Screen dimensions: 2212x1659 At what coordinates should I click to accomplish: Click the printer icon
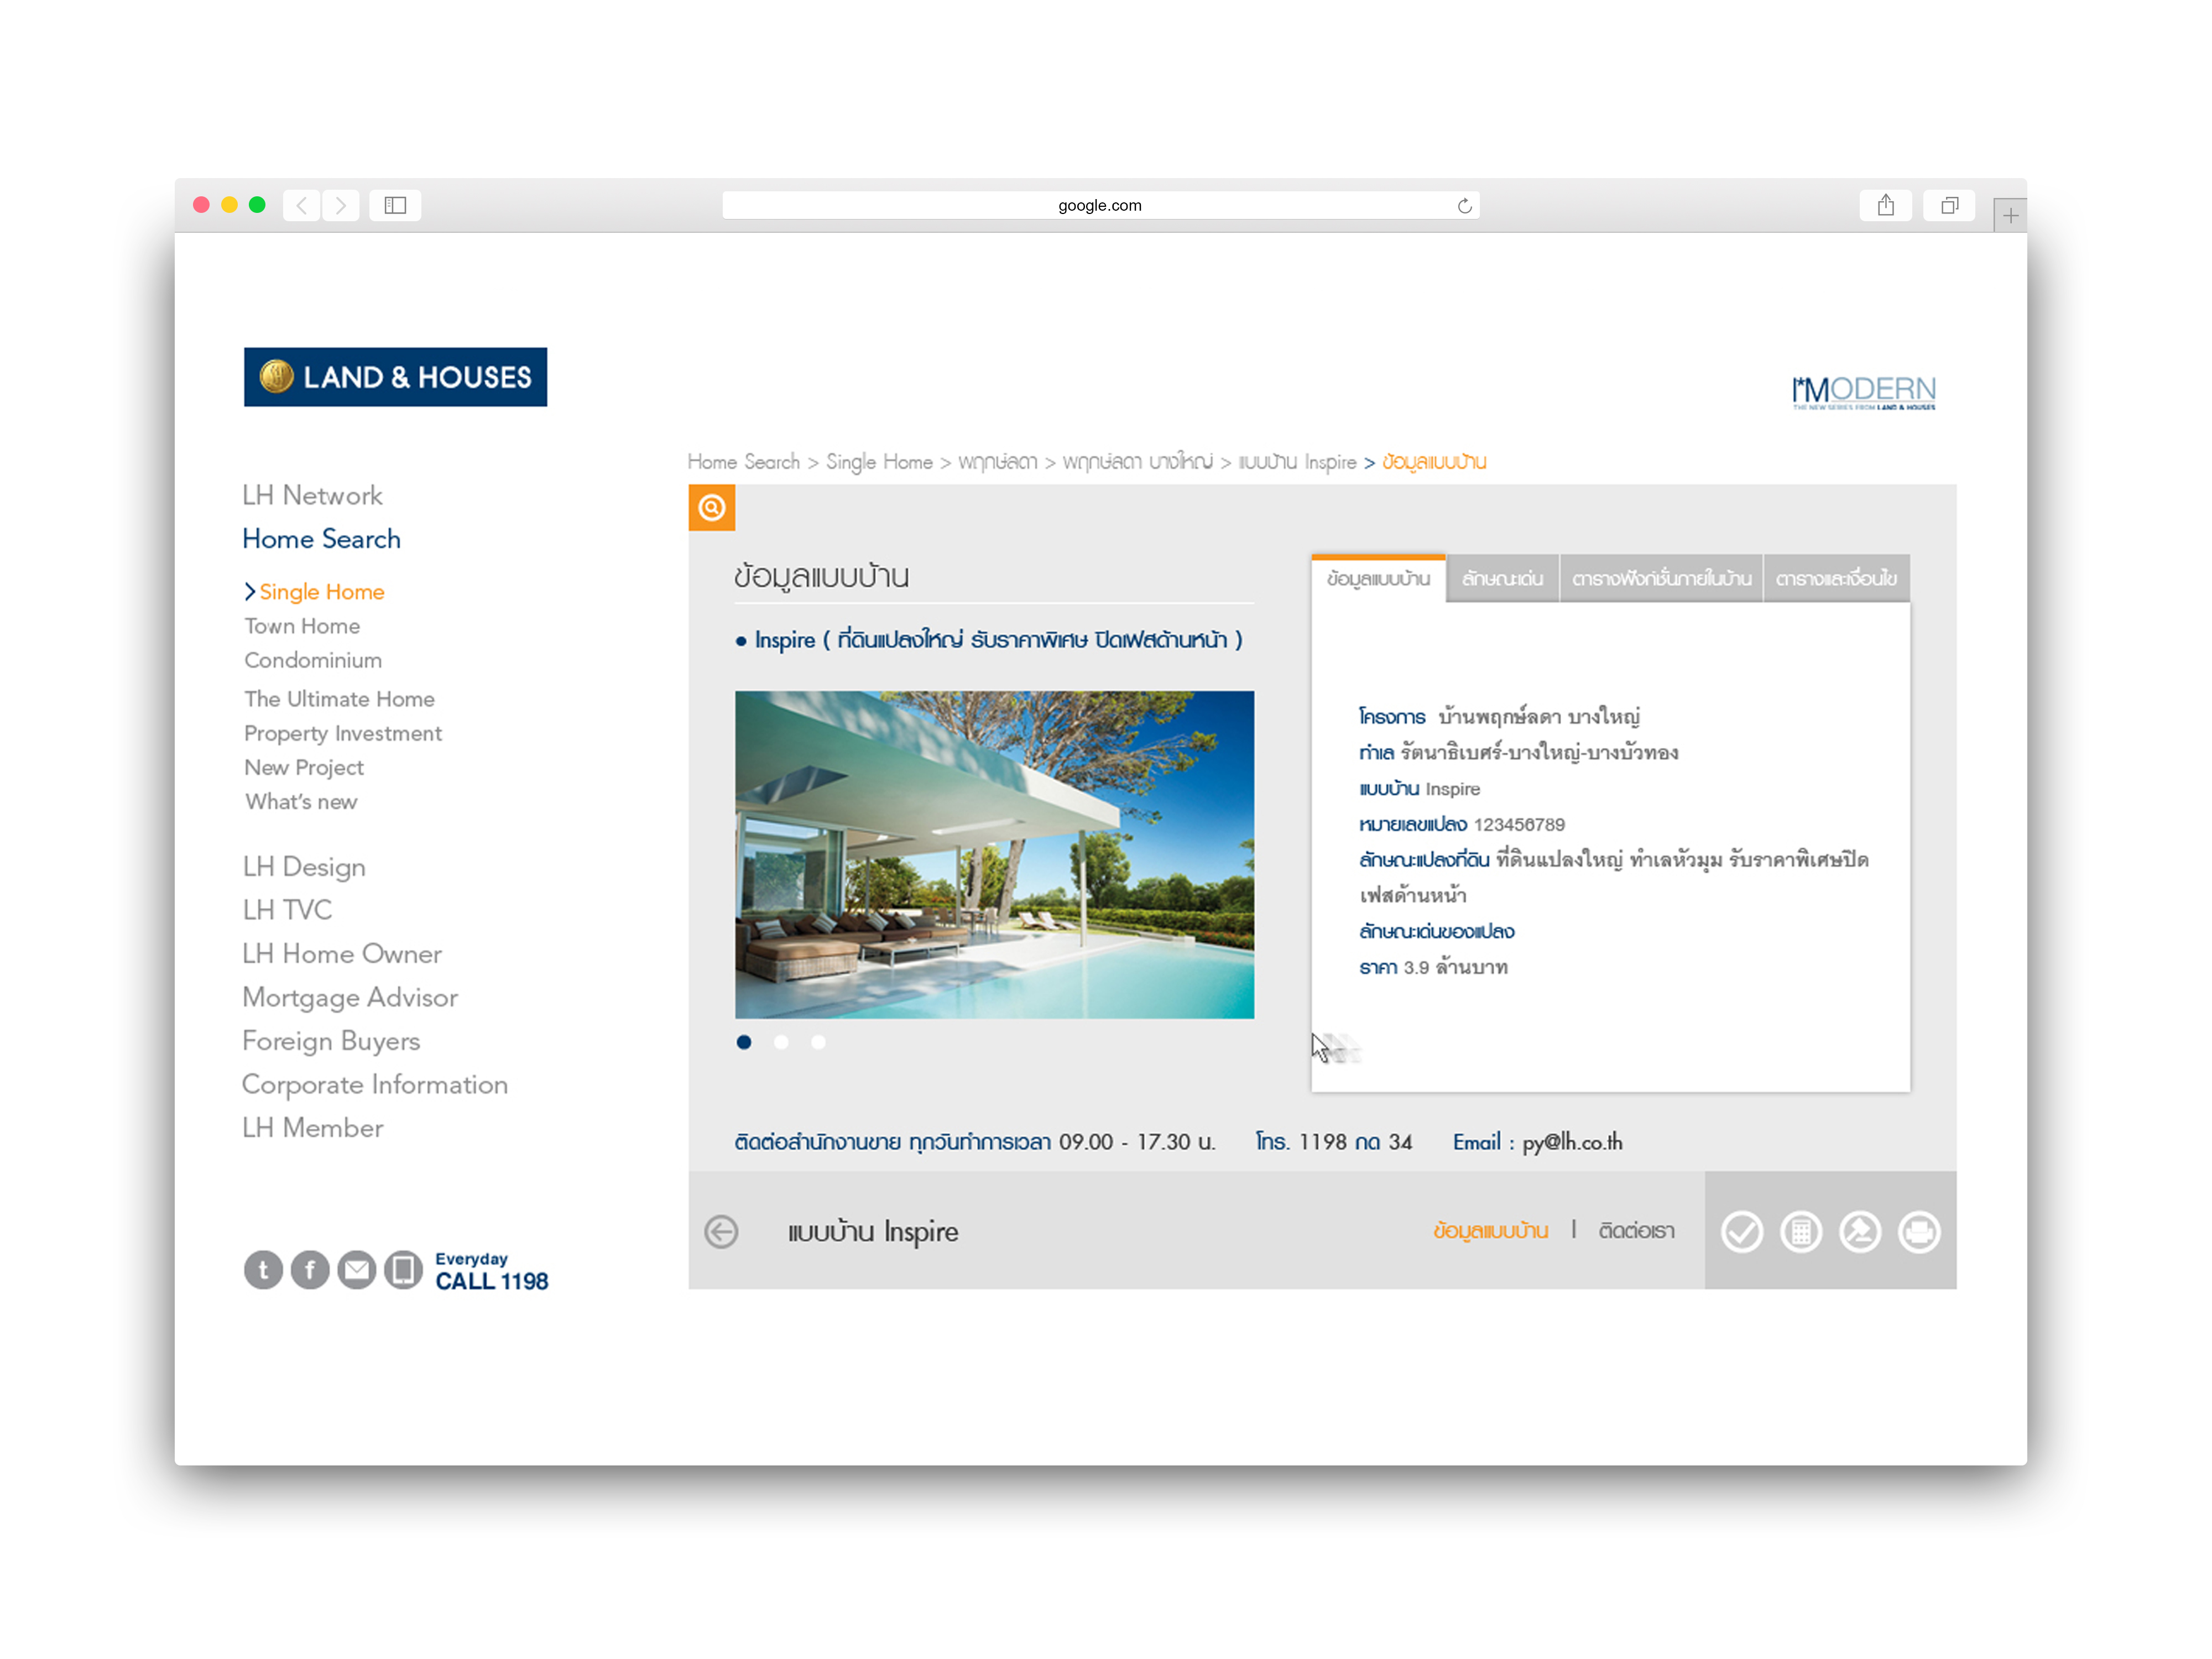(1919, 1231)
